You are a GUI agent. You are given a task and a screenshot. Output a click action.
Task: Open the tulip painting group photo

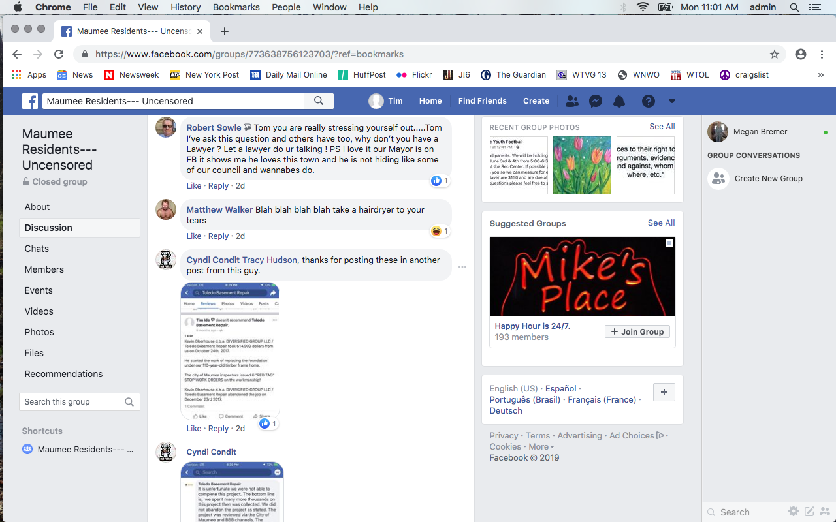tap(582, 165)
